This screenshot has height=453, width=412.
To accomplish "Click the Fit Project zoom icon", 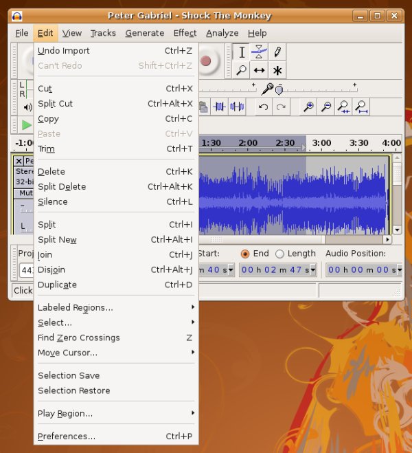I will pyautogui.click(x=361, y=107).
